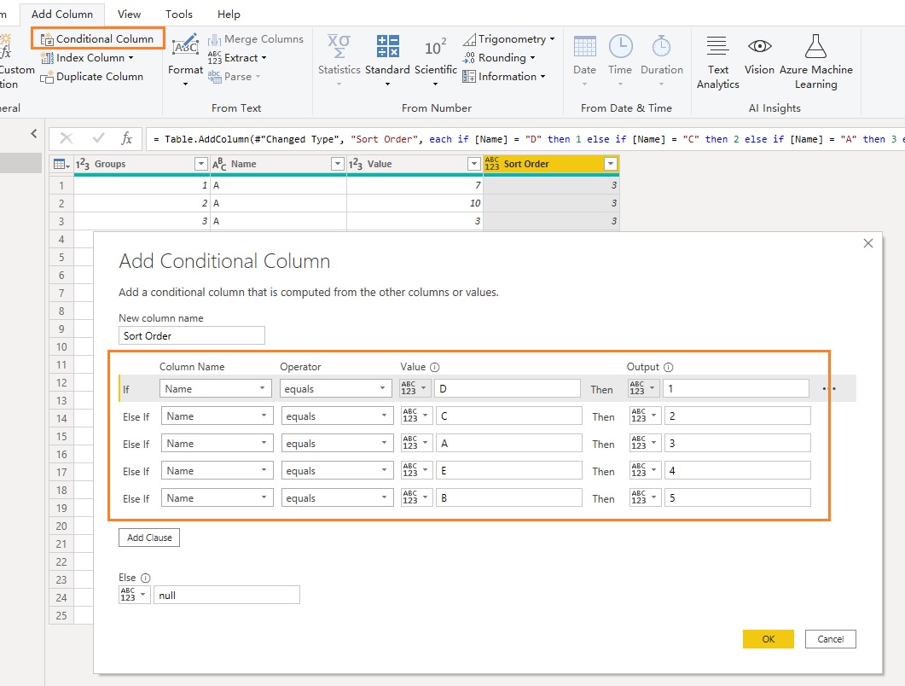Open the operator dropdown in the If row

(x=335, y=388)
